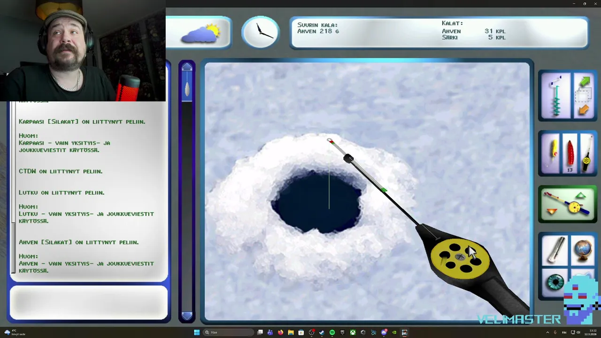Image resolution: width=601 pixels, height=338 pixels.
Task: Click the jig marker on depth gauge
Action: pyautogui.click(x=187, y=90)
